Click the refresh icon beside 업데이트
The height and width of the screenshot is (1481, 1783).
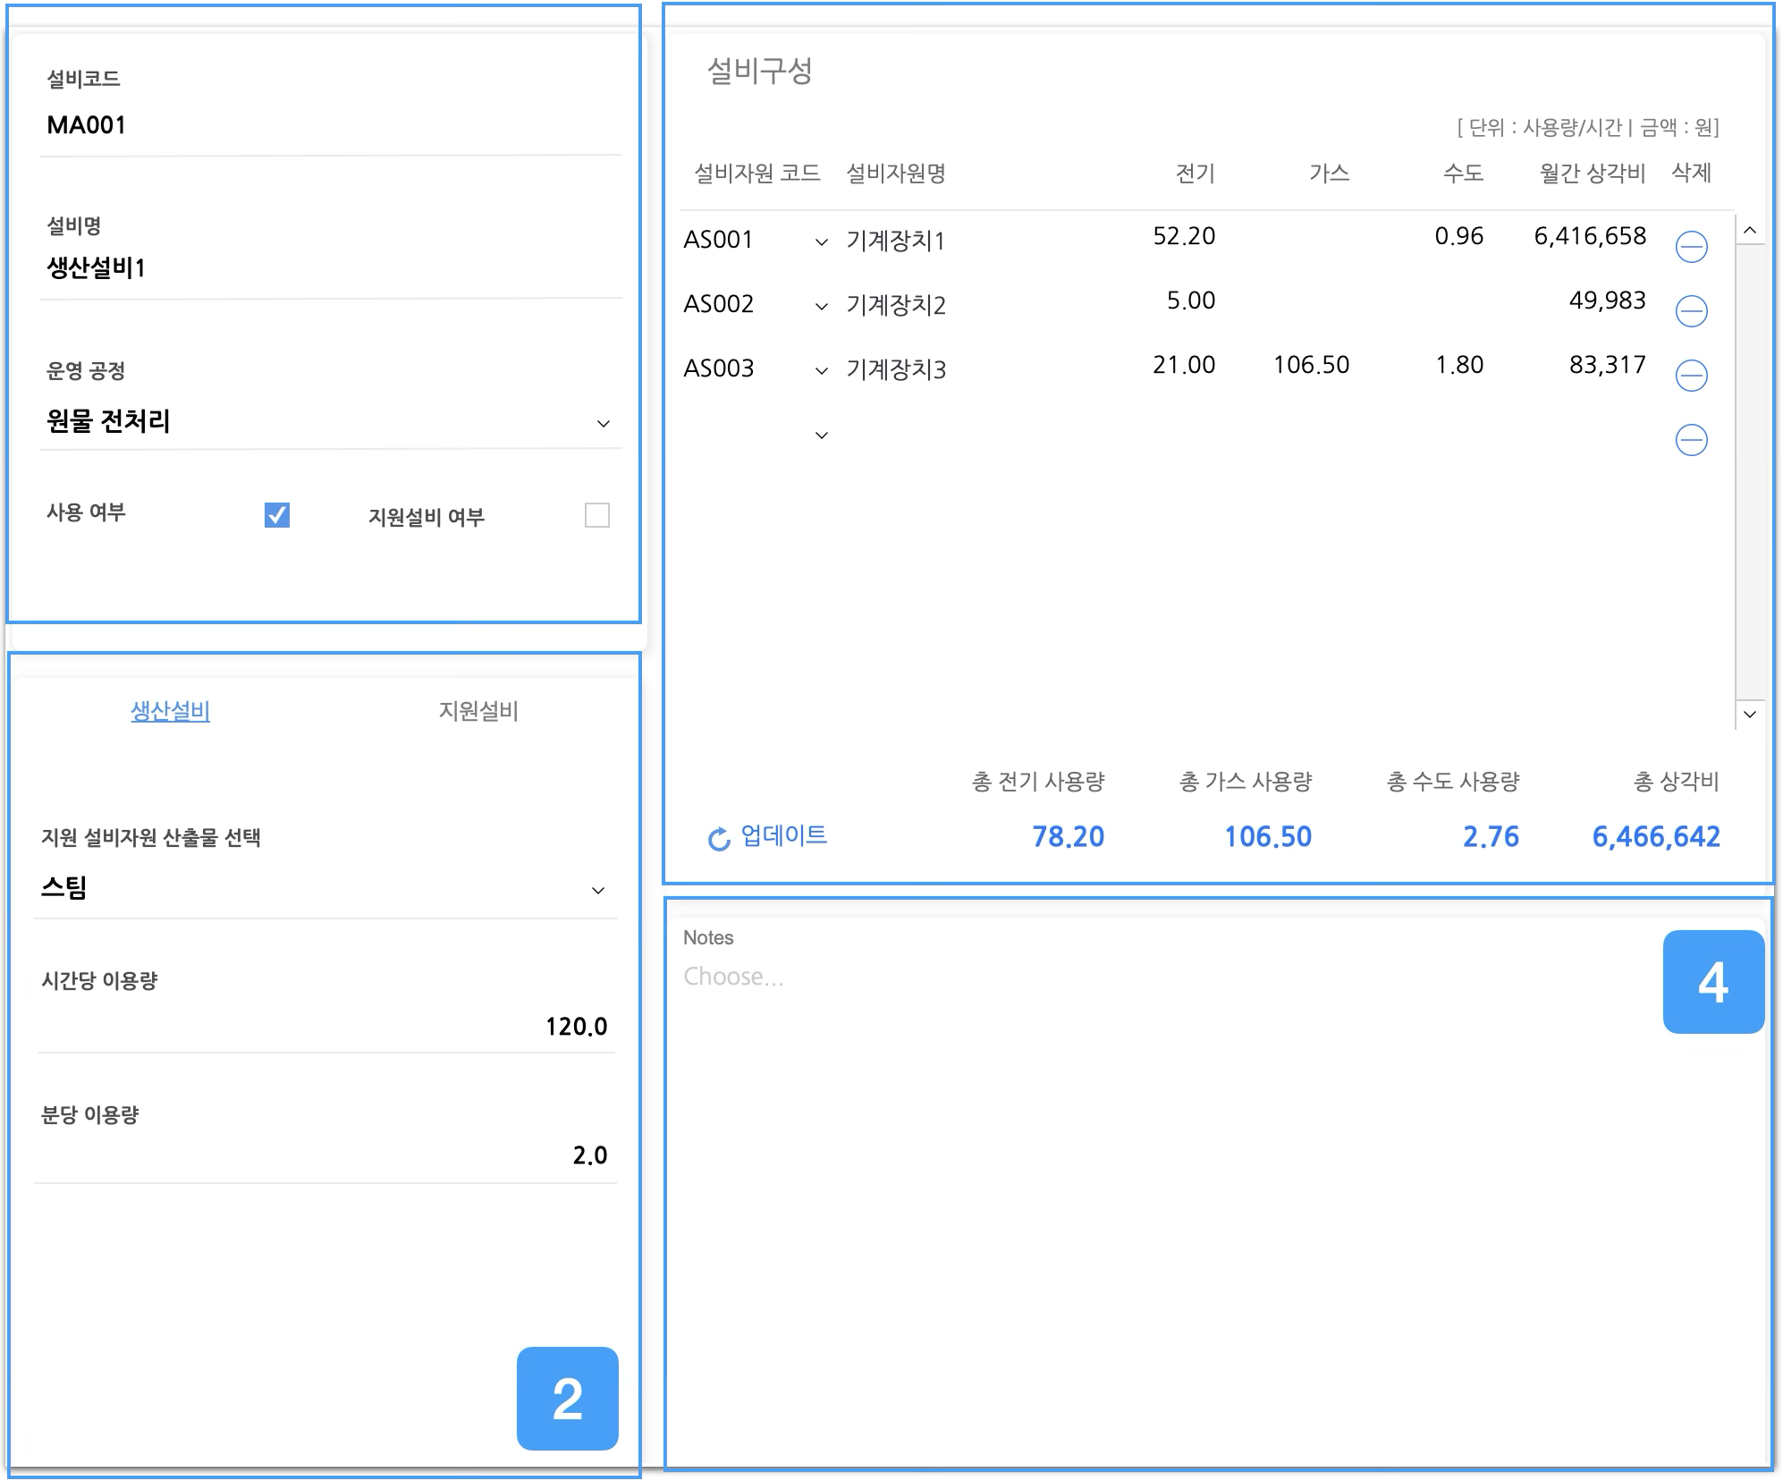(x=719, y=839)
